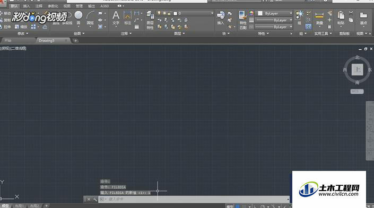Viewport: 374px width, 208px height.
Task: Toggle the layer lock padlock icon
Action: [x=169, y=13]
